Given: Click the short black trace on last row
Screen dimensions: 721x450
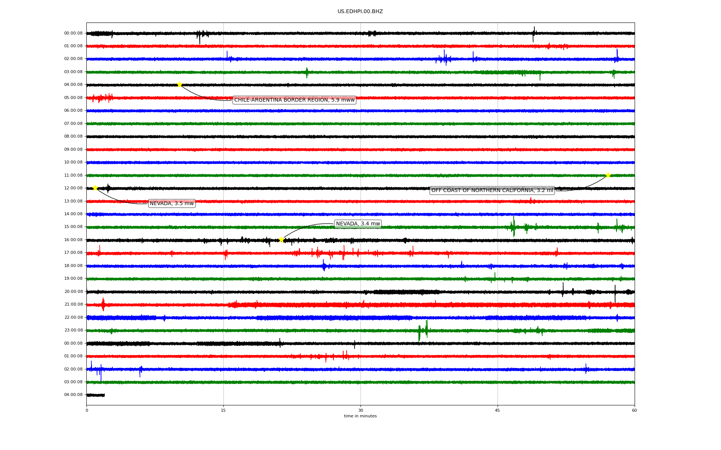Looking at the screenshot, I should click(x=96, y=395).
